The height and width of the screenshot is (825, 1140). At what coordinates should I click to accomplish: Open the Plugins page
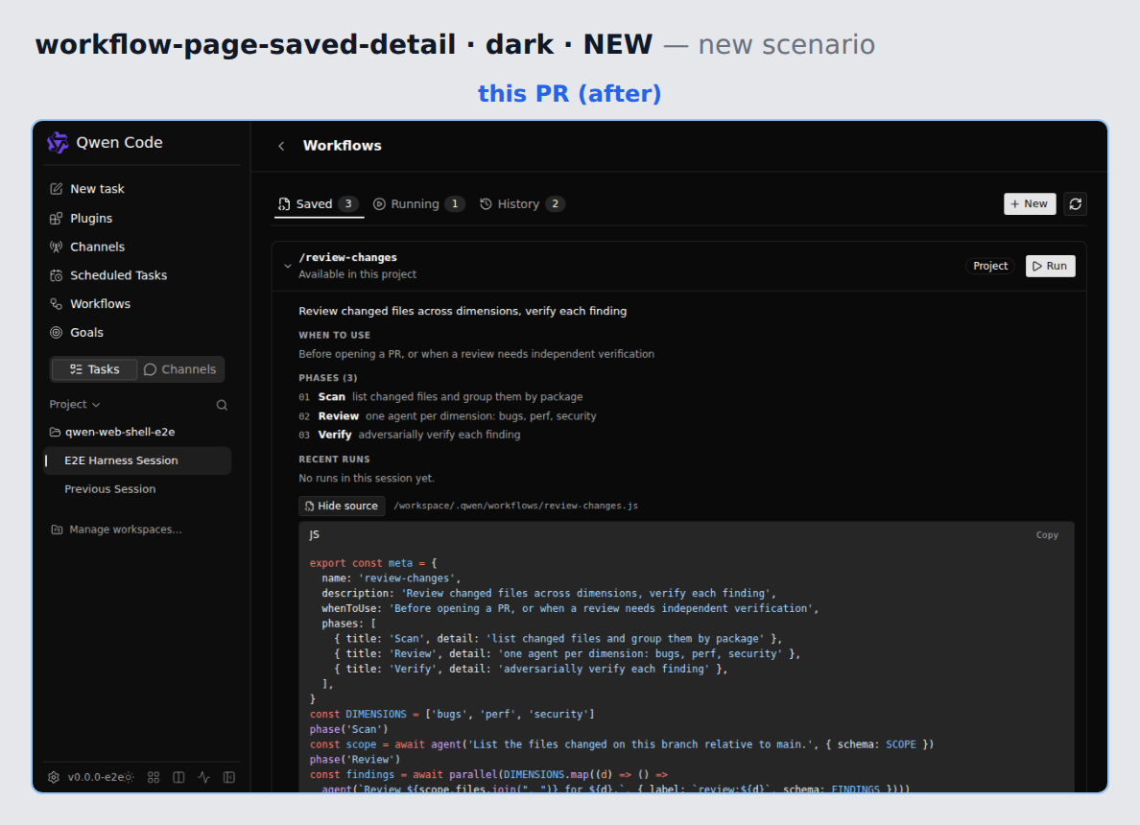pos(81,218)
